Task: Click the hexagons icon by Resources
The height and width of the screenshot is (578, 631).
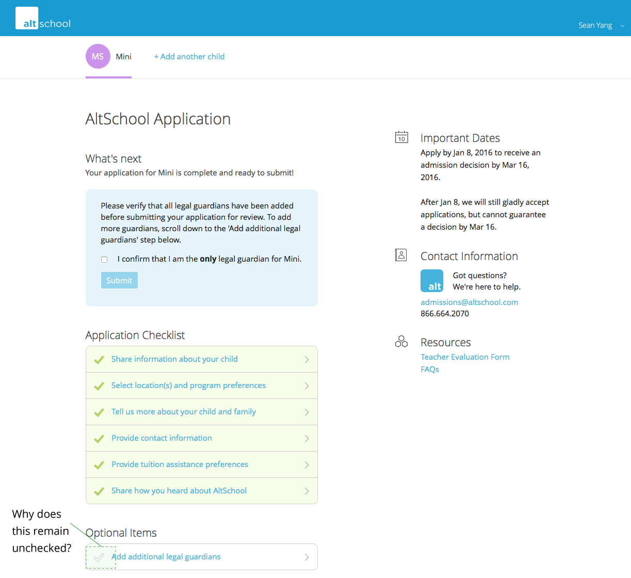Action: (401, 341)
